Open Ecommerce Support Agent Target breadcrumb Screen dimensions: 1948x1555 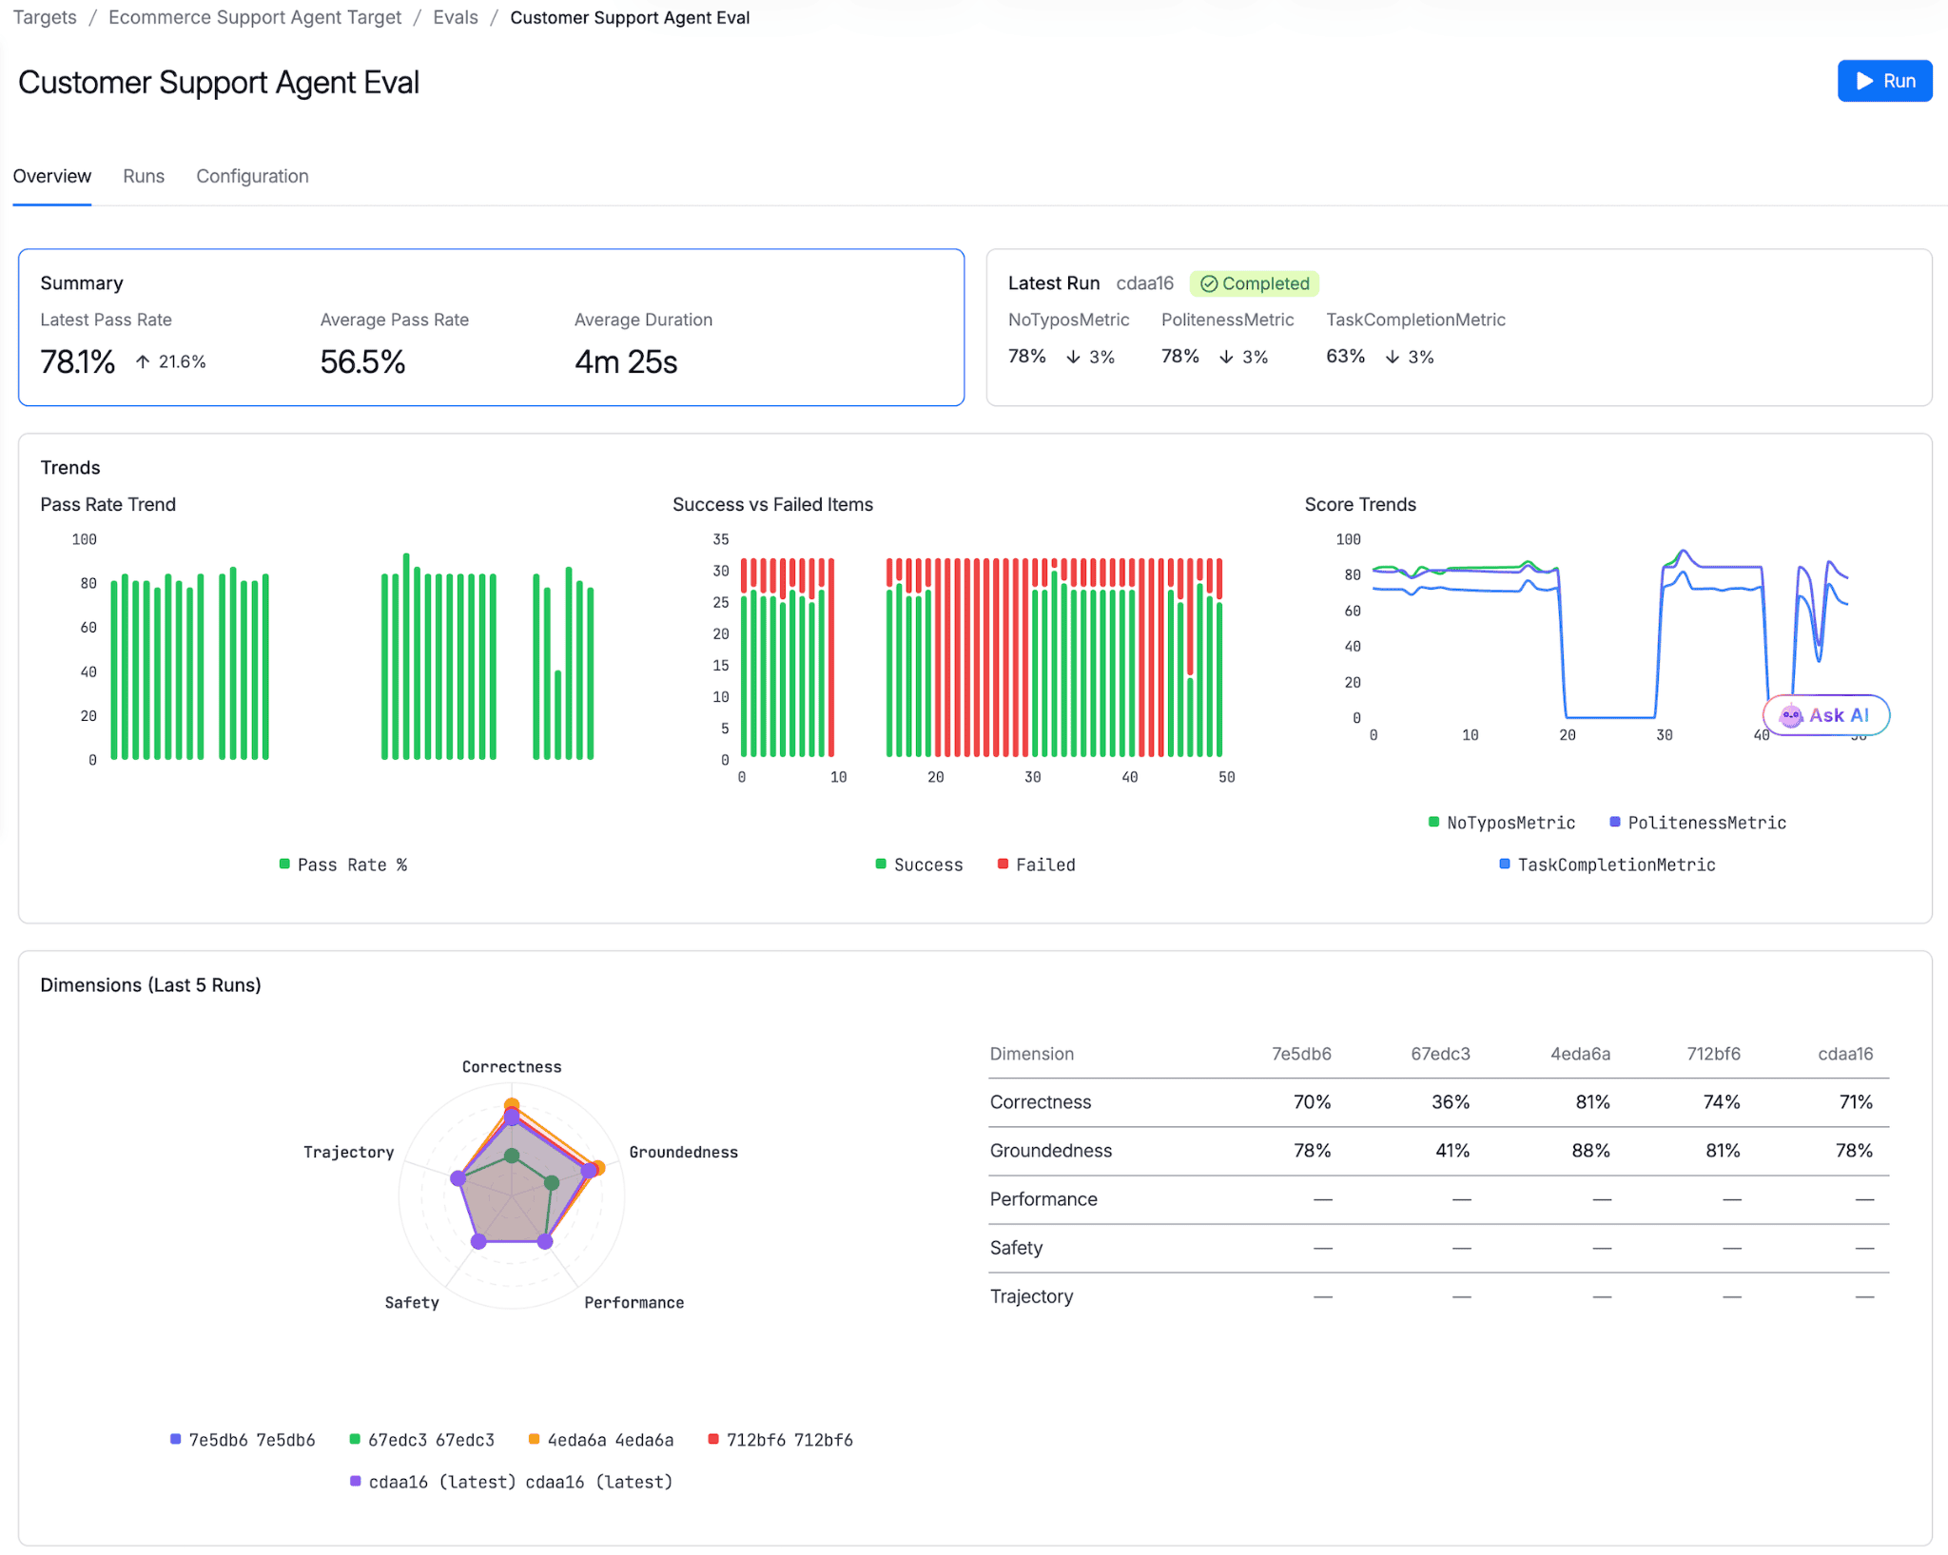(255, 17)
